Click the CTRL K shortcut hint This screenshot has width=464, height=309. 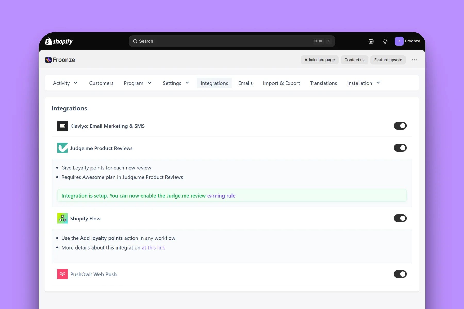click(322, 41)
